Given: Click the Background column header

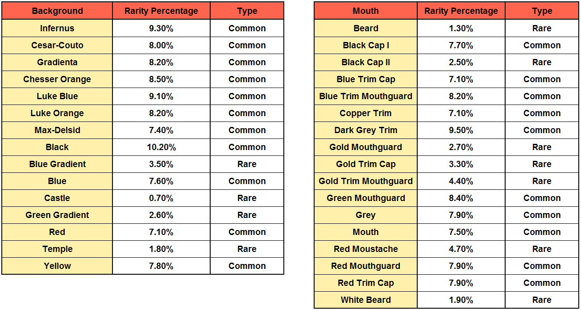Looking at the screenshot, I should point(57,11).
